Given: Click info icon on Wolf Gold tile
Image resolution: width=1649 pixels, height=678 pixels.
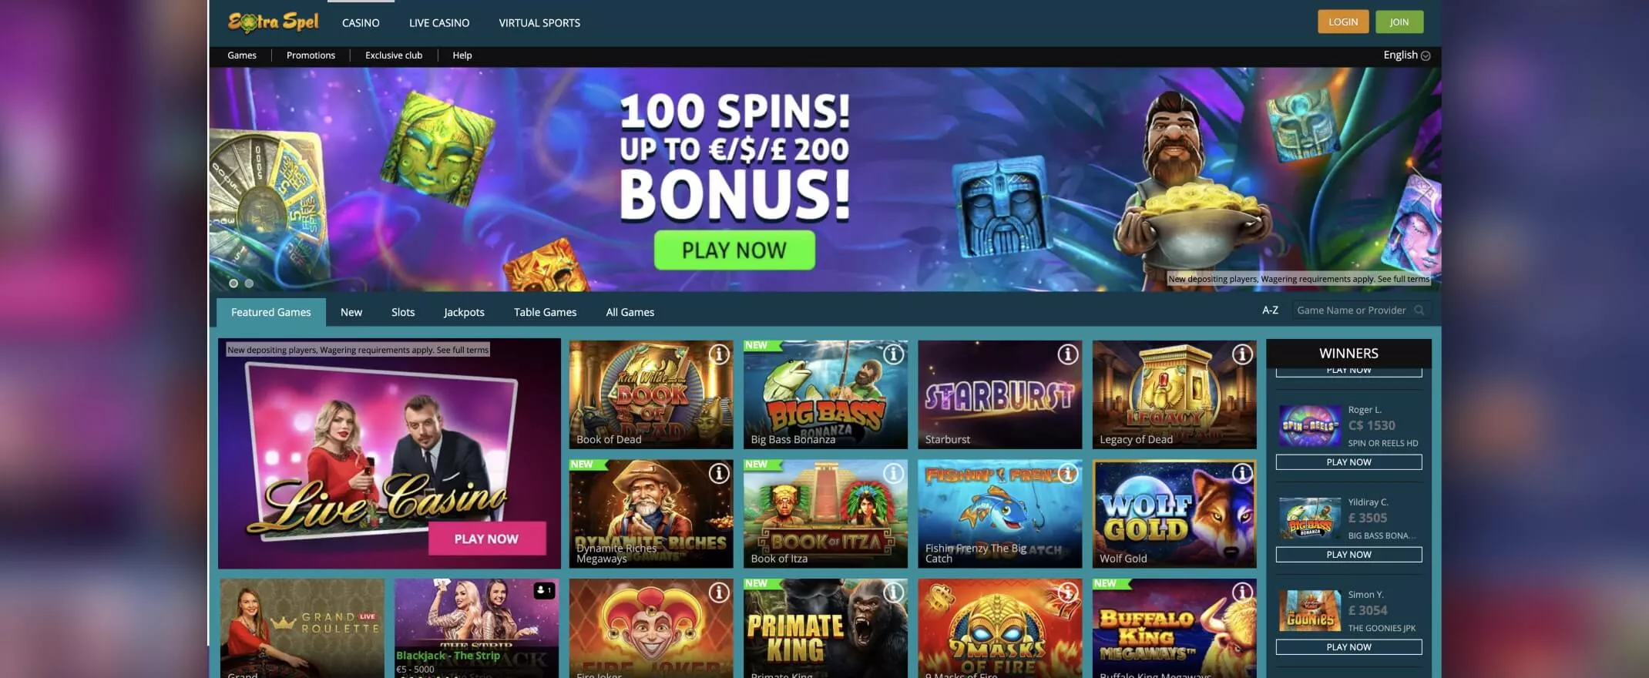Looking at the screenshot, I should (x=1242, y=473).
